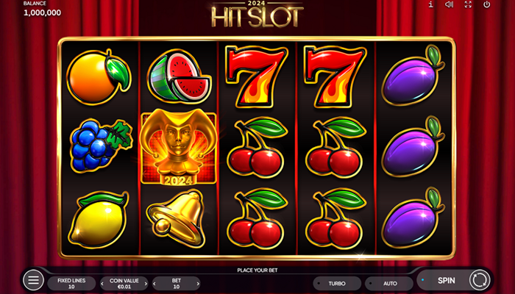The height and width of the screenshot is (294, 515).
Task: Click the orange fruit symbol
Action: [99, 76]
